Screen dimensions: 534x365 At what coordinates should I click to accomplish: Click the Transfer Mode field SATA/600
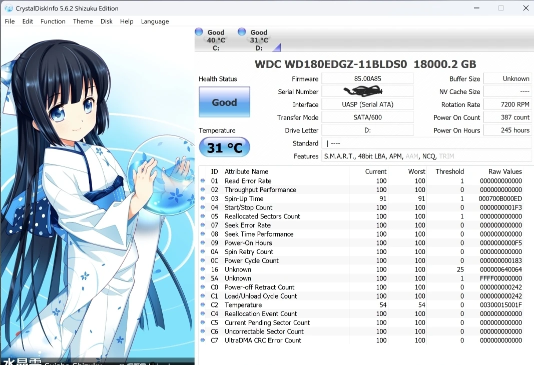point(367,117)
